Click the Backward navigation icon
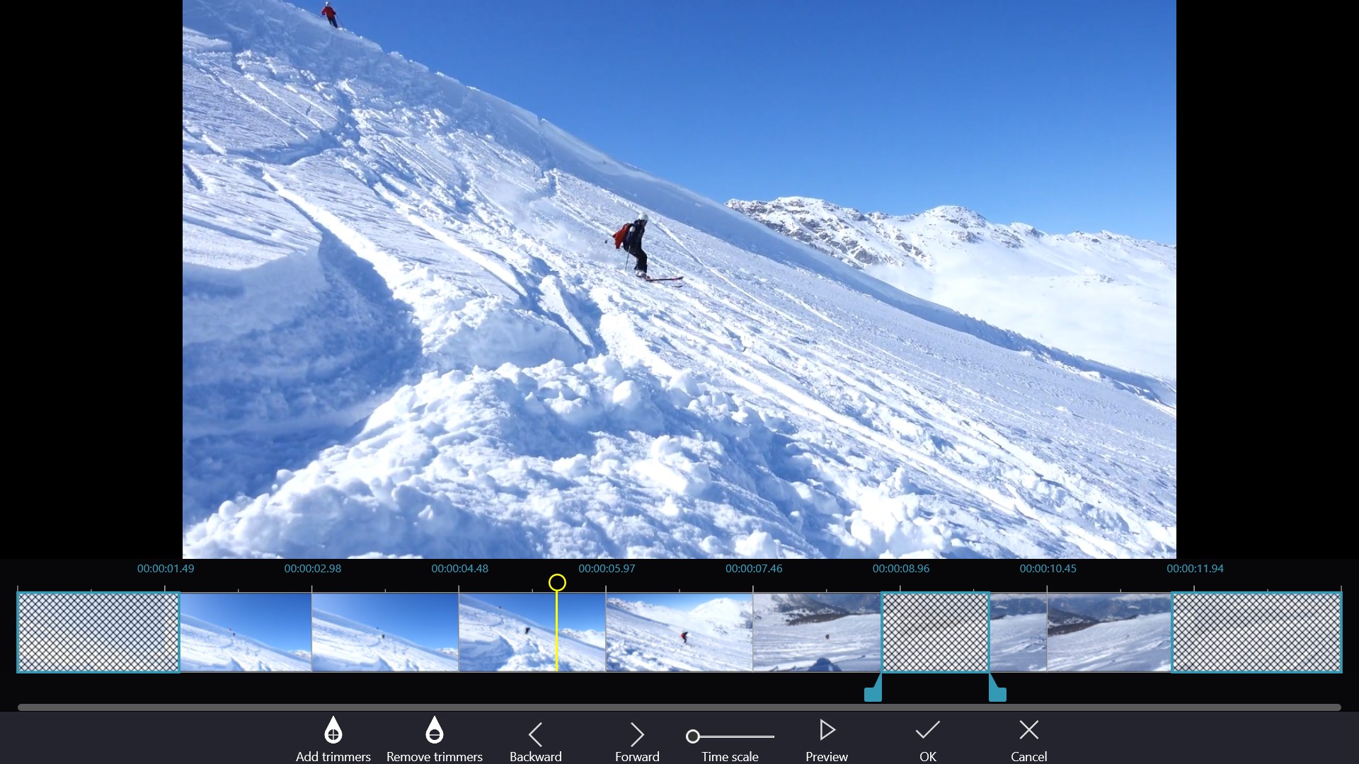Viewport: 1359px width, 764px height. coord(536,734)
